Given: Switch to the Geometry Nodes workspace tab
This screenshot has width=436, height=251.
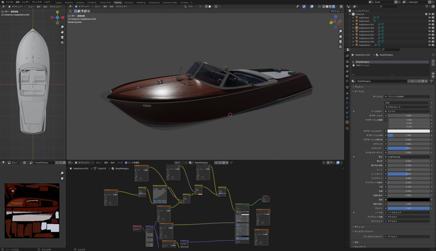Looking at the screenshot, I should coord(170,2).
